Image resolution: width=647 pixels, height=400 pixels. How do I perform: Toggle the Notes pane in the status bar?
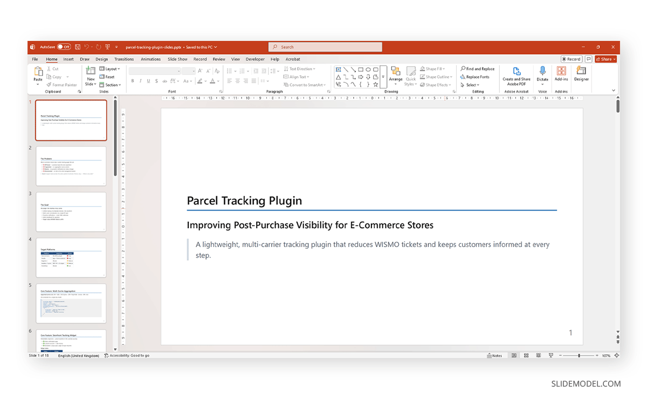pyautogui.click(x=494, y=355)
